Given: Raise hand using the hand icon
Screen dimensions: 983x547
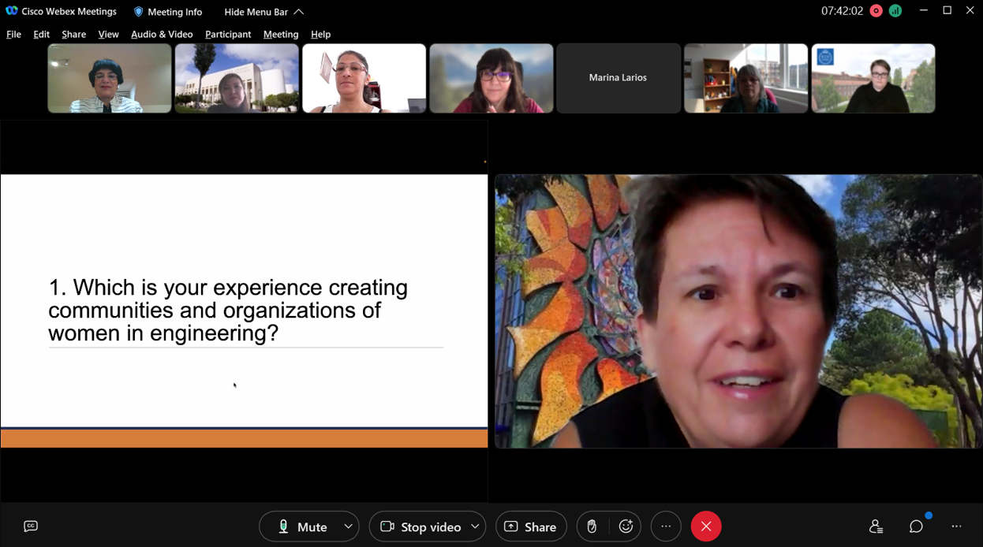Looking at the screenshot, I should tap(592, 527).
